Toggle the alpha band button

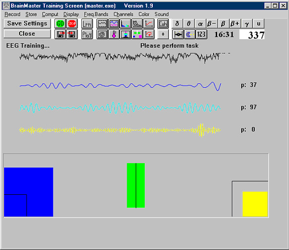pyautogui.click(x=201, y=24)
